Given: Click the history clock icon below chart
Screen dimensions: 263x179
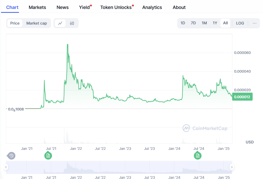Looking at the screenshot, I should click(x=11, y=155).
